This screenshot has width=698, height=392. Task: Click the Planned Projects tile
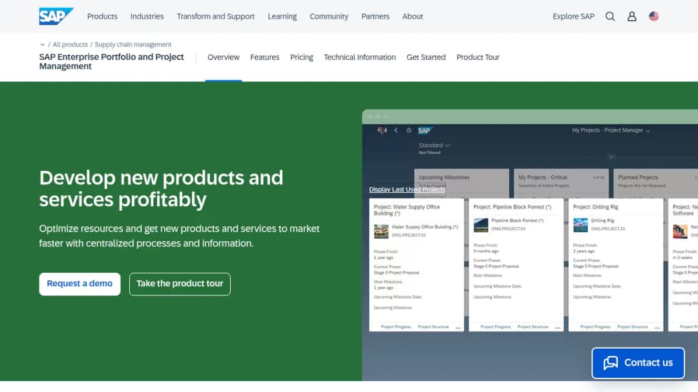point(655,182)
